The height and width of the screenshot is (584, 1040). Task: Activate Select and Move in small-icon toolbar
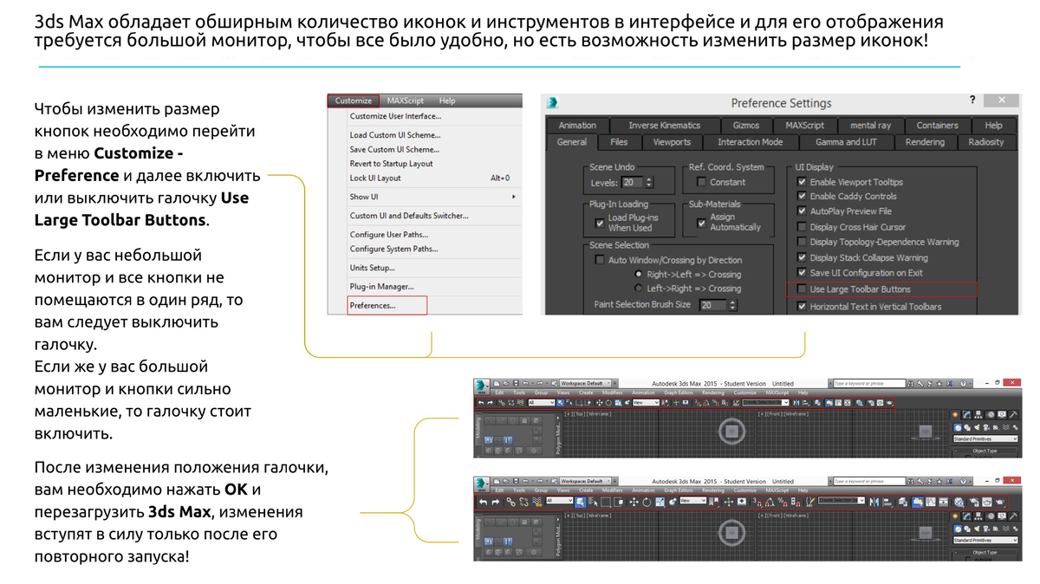coord(599,403)
